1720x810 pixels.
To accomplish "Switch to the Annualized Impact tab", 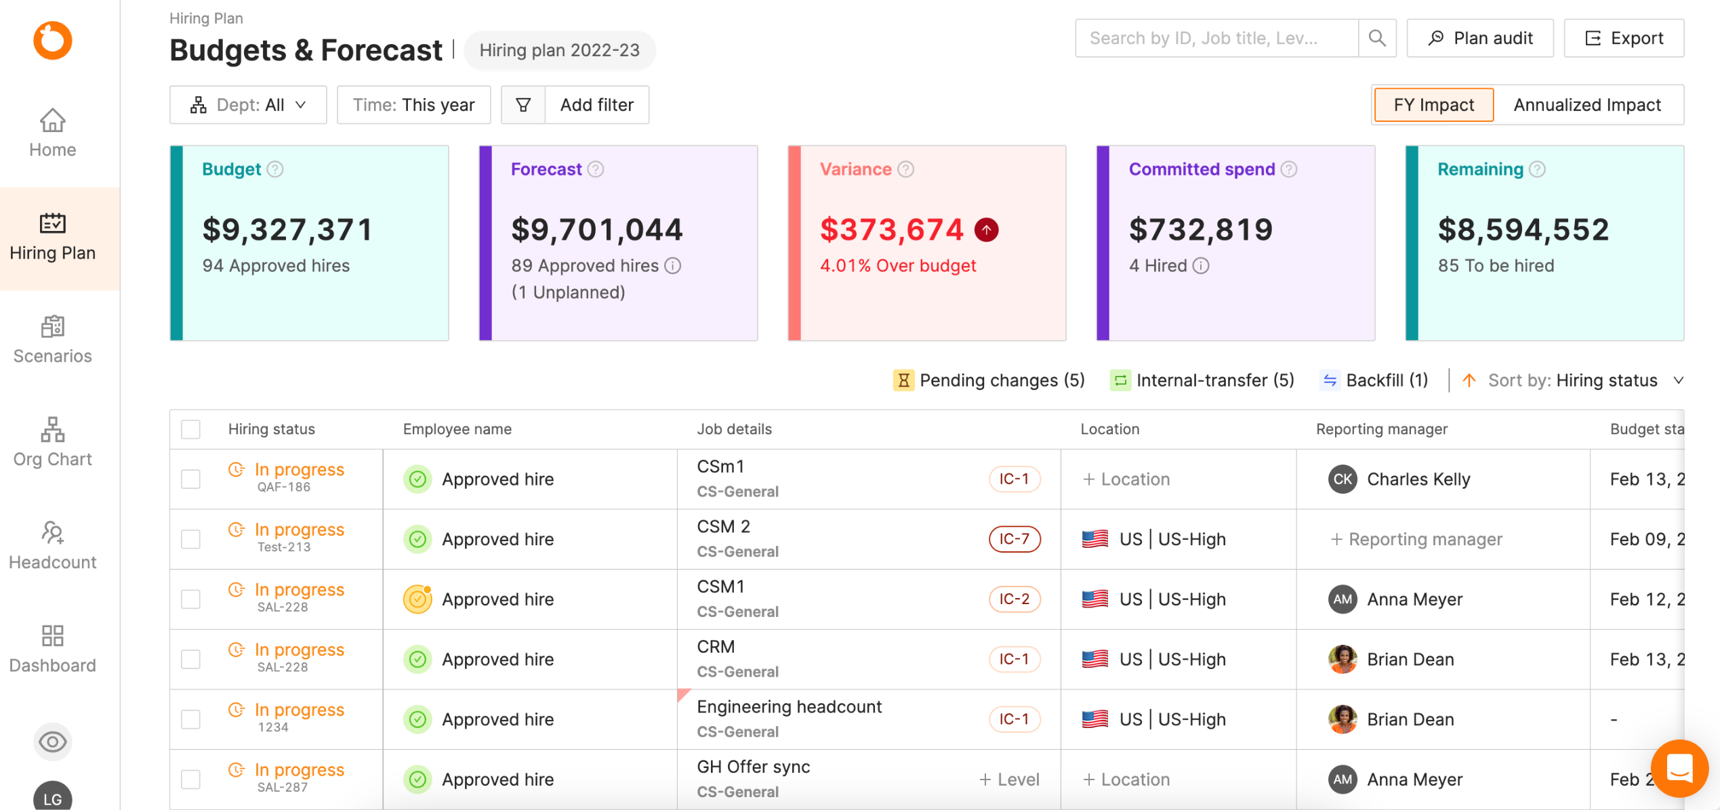I will [1587, 105].
